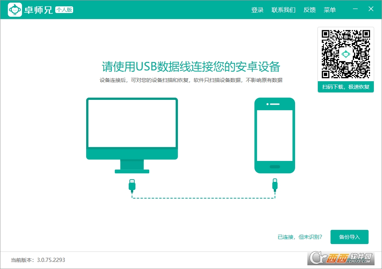The width and height of the screenshot is (382, 269).
Task: Click the 当前版本: 3.0.75.2293 text
Action: (x=38, y=260)
